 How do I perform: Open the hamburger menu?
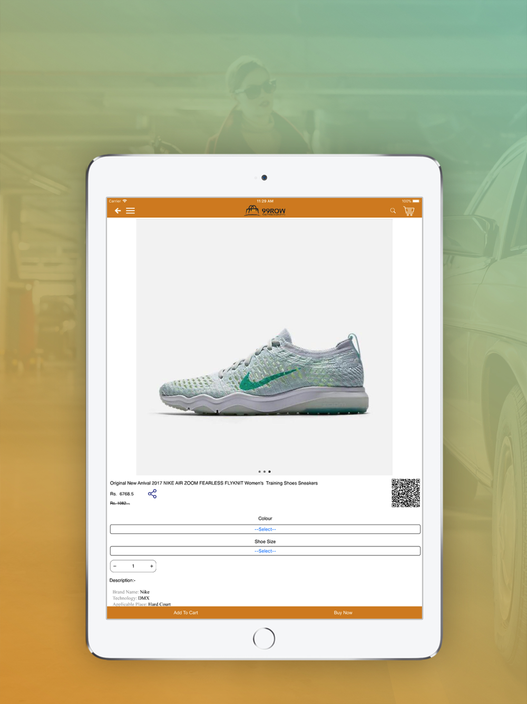tap(130, 211)
